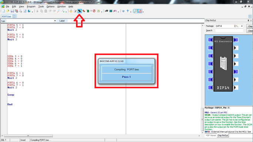Open the Program menu
The image size is (253, 142).
coord(31,7)
